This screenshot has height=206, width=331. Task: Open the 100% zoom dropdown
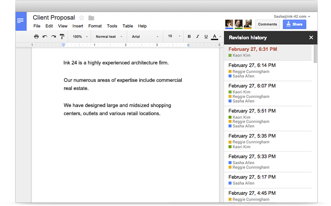[x=80, y=37]
